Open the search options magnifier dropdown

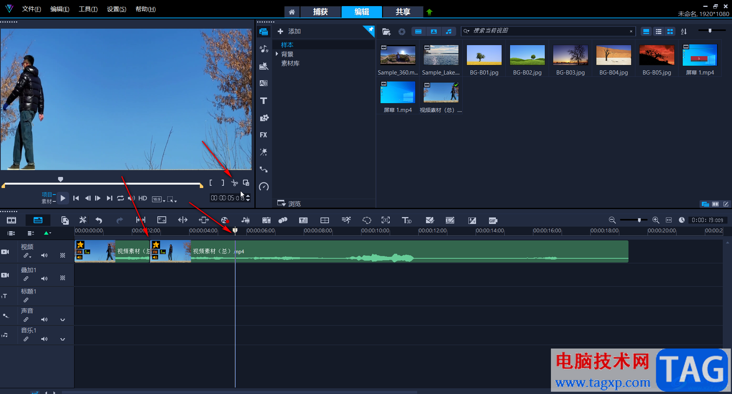466,31
